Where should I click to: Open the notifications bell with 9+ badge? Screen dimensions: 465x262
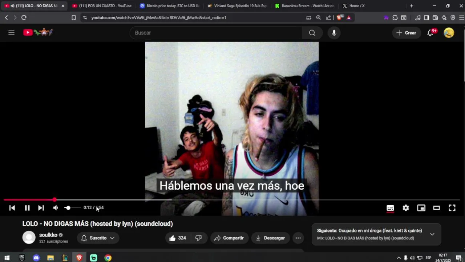(430, 33)
